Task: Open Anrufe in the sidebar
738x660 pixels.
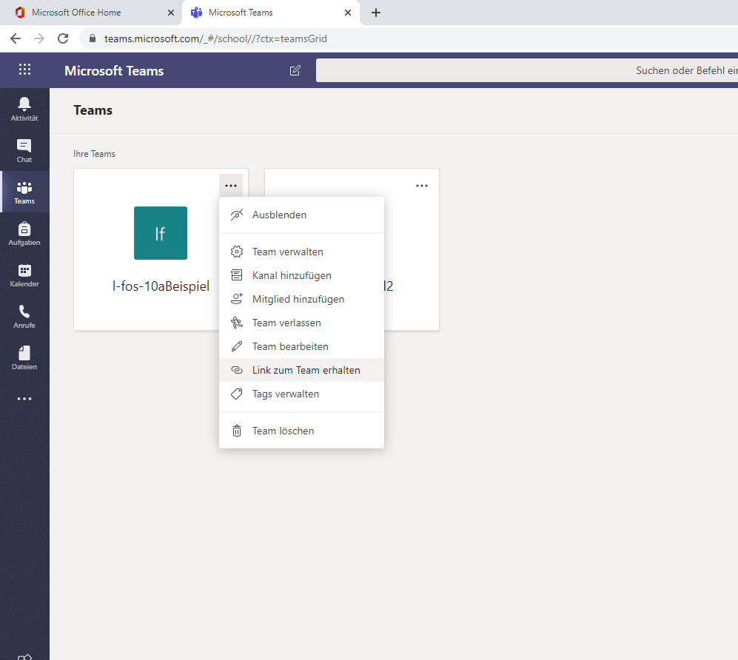Action: 24,316
